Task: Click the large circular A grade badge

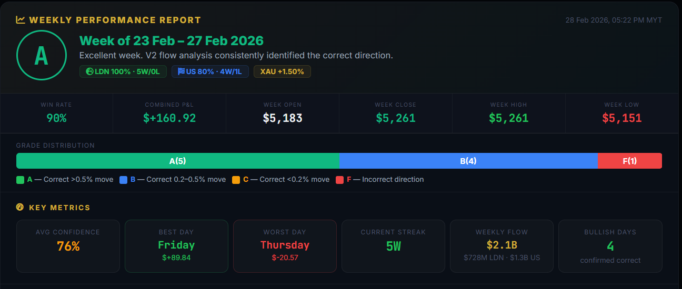Action: (42, 56)
